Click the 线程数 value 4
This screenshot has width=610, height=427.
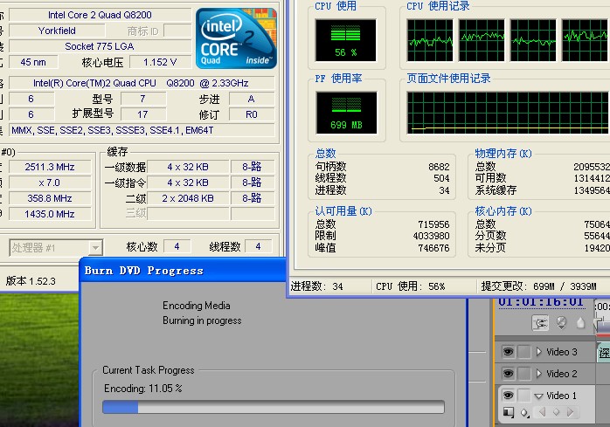(x=259, y=246)
